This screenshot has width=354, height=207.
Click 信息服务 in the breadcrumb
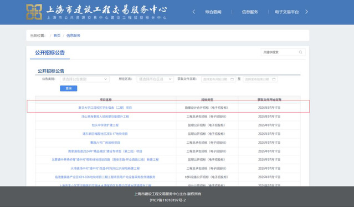click(73, 36)
